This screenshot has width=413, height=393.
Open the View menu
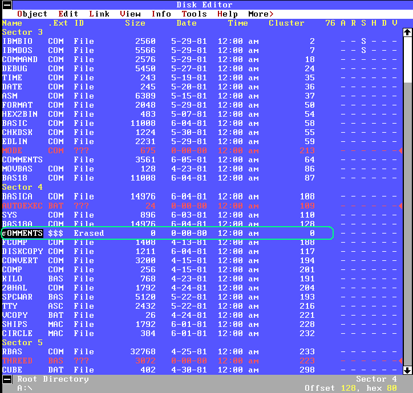(131, 14)
